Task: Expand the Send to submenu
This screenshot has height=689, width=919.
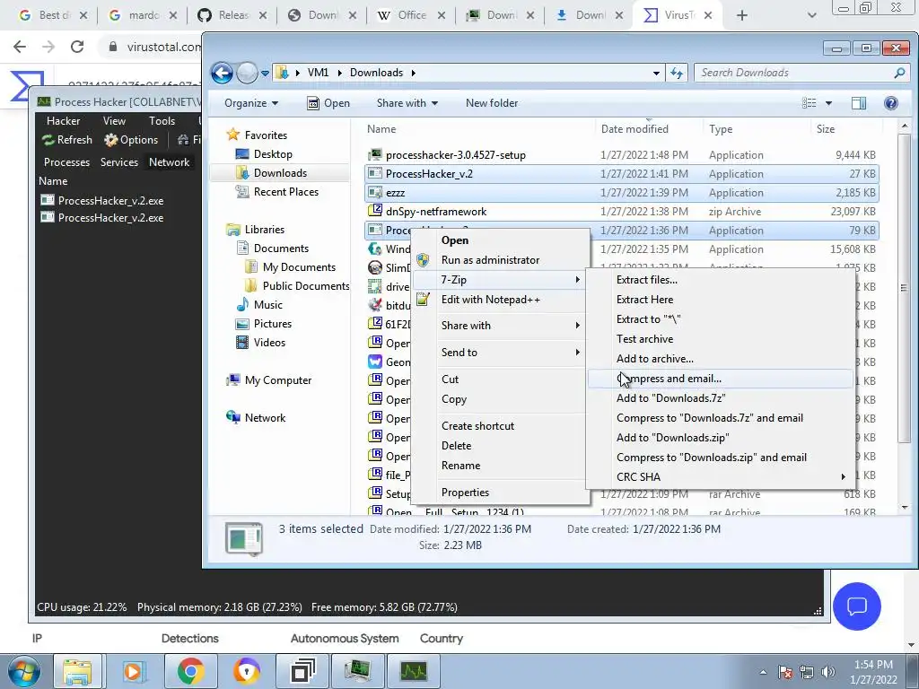Action: pyautogui.click(x=501, y=352)
